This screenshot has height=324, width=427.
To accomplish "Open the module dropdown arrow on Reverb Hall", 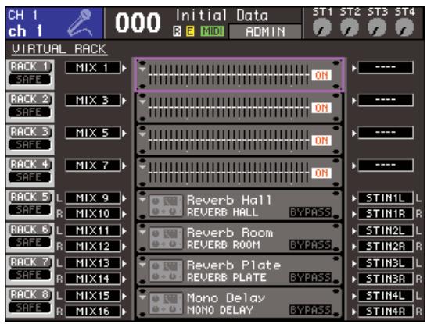I will pyautogui.click(x=142, y=200).
